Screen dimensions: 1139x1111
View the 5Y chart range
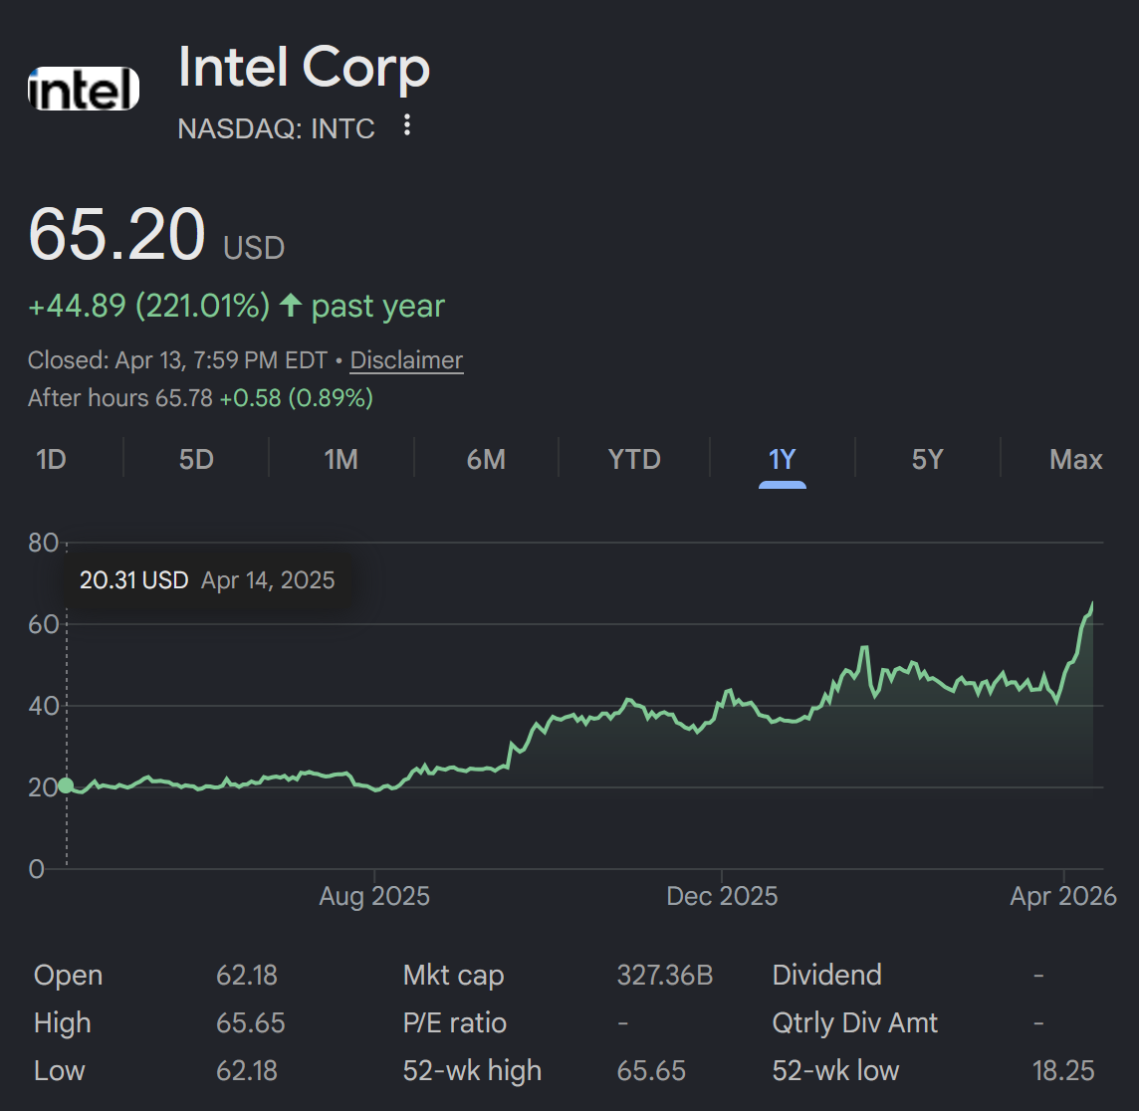click(928, 459)
